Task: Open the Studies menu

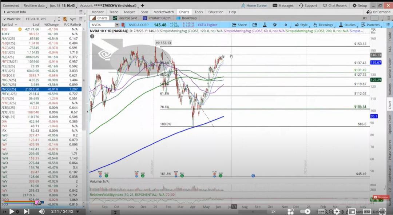Action: pos(348,25)
